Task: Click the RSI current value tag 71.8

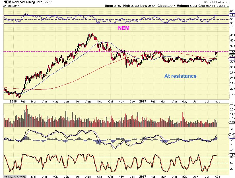Action: coord(232,15)
